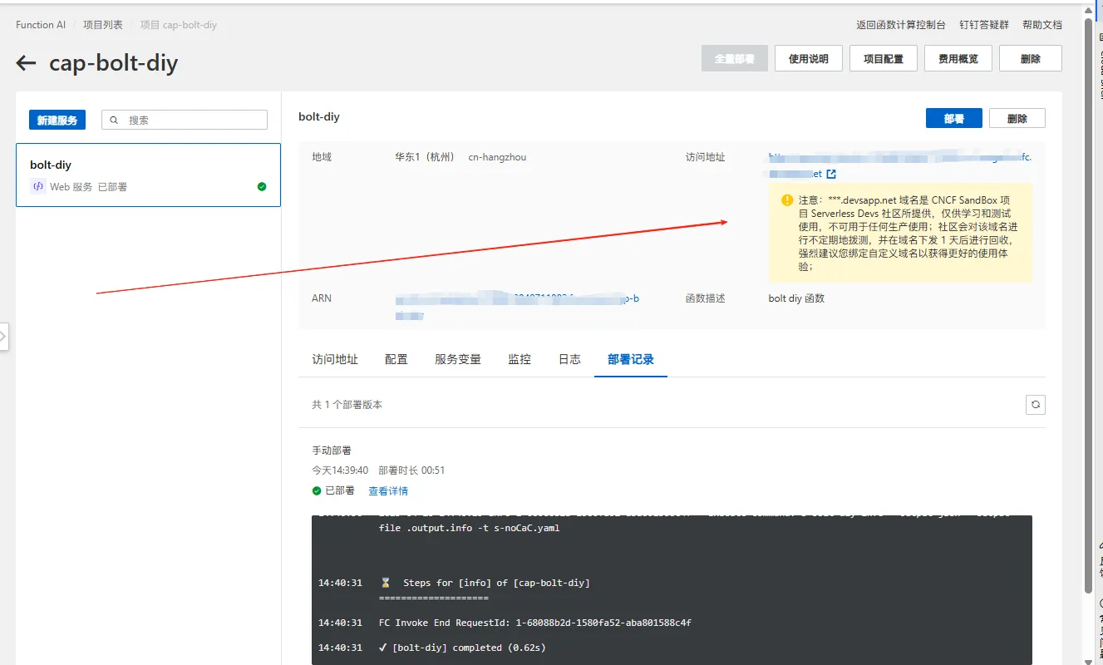
Task: Open the 配置 tab
Action: [x=396, y=359]
